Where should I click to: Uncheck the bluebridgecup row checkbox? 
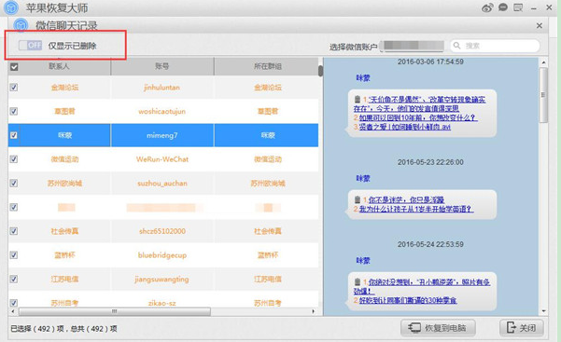[14, 254]
